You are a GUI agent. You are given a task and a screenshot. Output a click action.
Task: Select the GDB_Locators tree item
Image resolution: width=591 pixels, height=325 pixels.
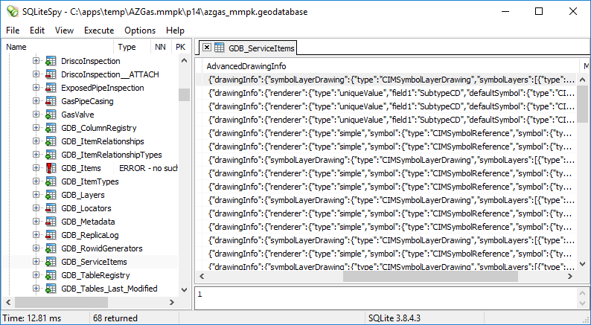(x=86, y=208)
